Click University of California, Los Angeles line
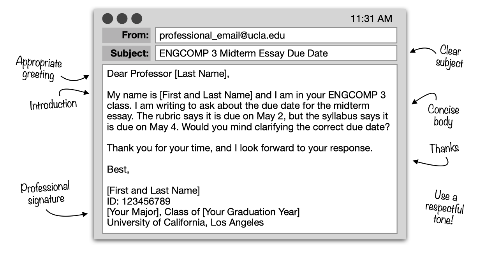The image size is (486, 254). coord(185,223)
